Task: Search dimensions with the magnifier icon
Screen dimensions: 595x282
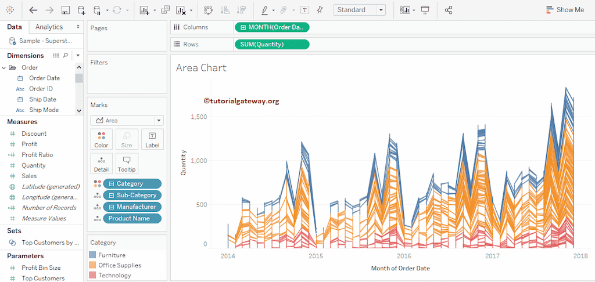Action: (65, 55)
